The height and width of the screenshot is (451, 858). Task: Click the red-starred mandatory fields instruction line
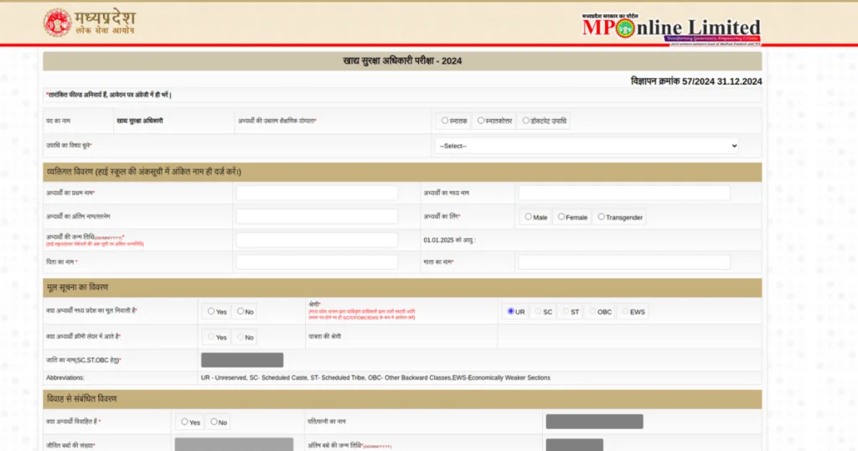pyautogui.click(x=109, y=95)
